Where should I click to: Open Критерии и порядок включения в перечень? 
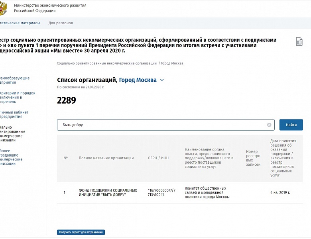[18, 97]
